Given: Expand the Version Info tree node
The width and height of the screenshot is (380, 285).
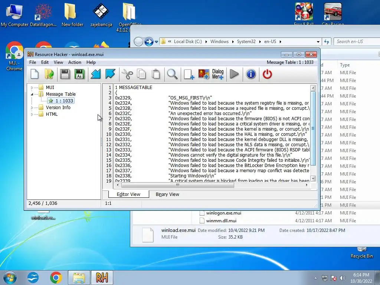Looking at the screenshot, I should (32, 108).
